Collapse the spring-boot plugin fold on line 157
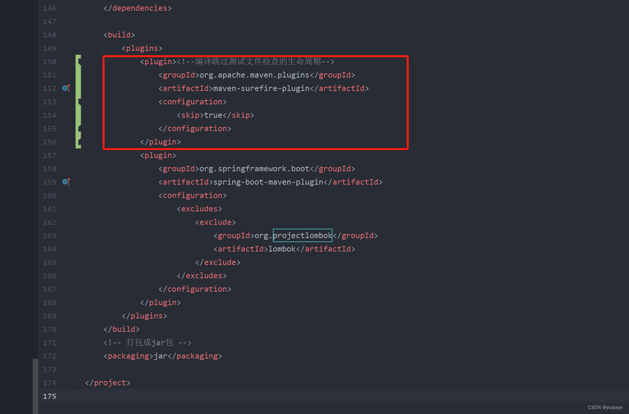The width and height of the screenshot is (629, 414). coord(81,155)
